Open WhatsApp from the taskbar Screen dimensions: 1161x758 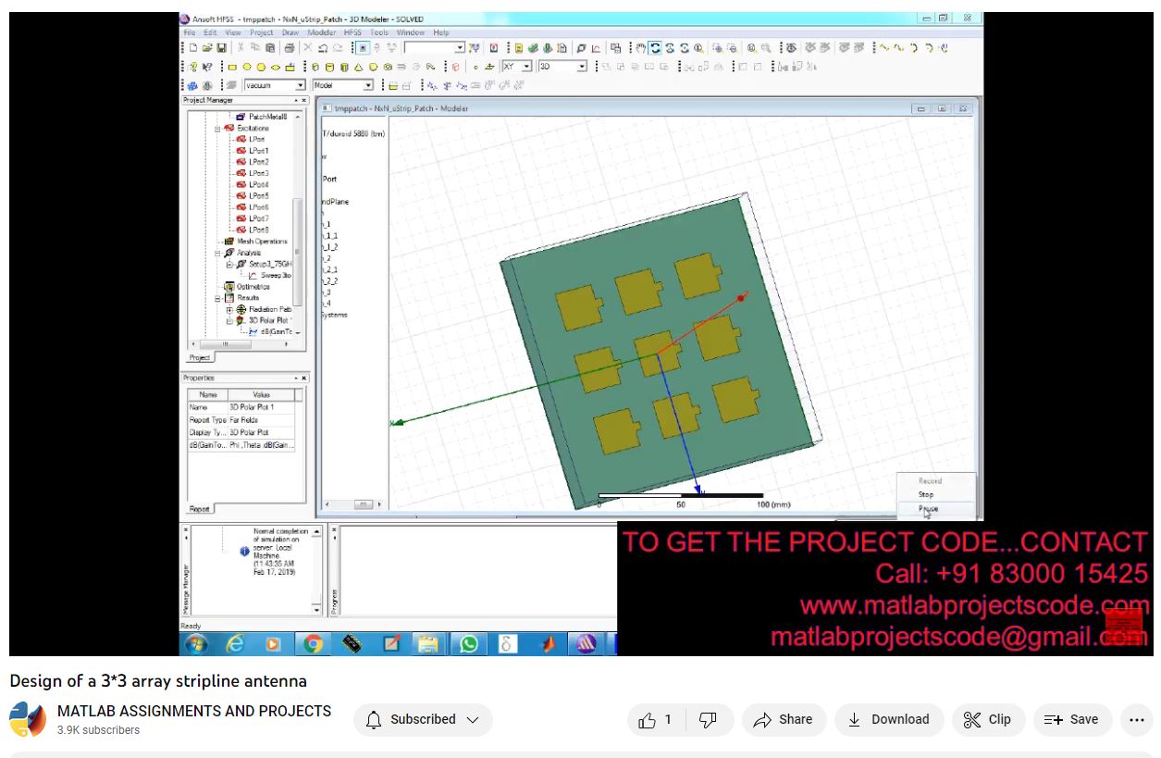click(x=469, y=644)
